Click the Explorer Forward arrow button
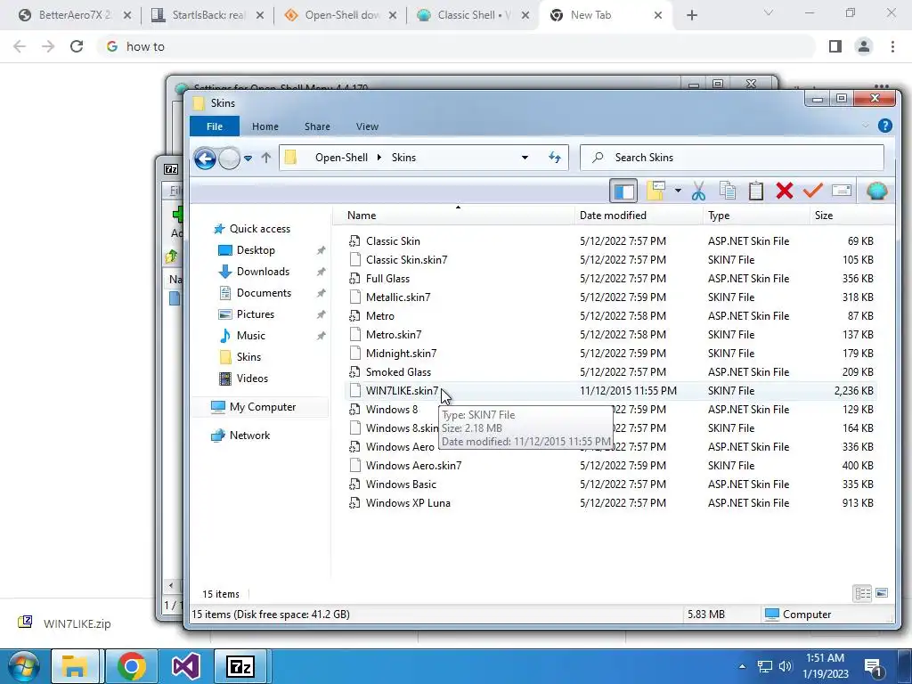 229,158
